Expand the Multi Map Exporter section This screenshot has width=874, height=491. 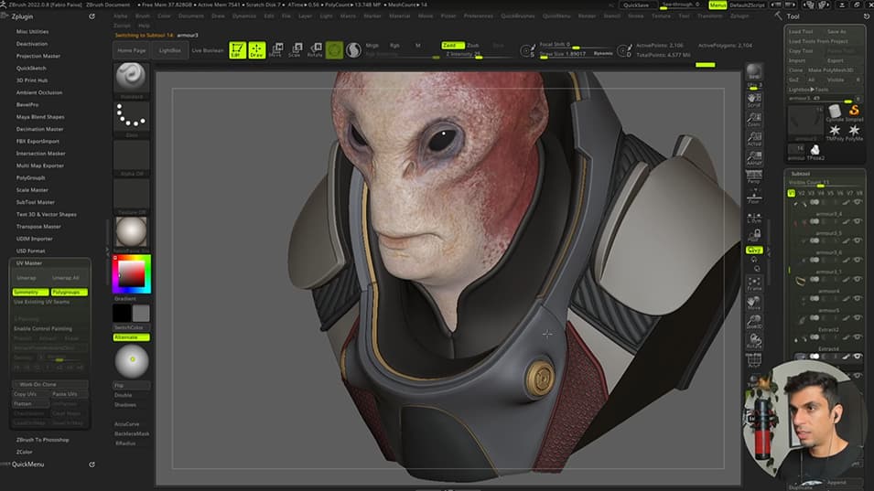click(39, 165)
